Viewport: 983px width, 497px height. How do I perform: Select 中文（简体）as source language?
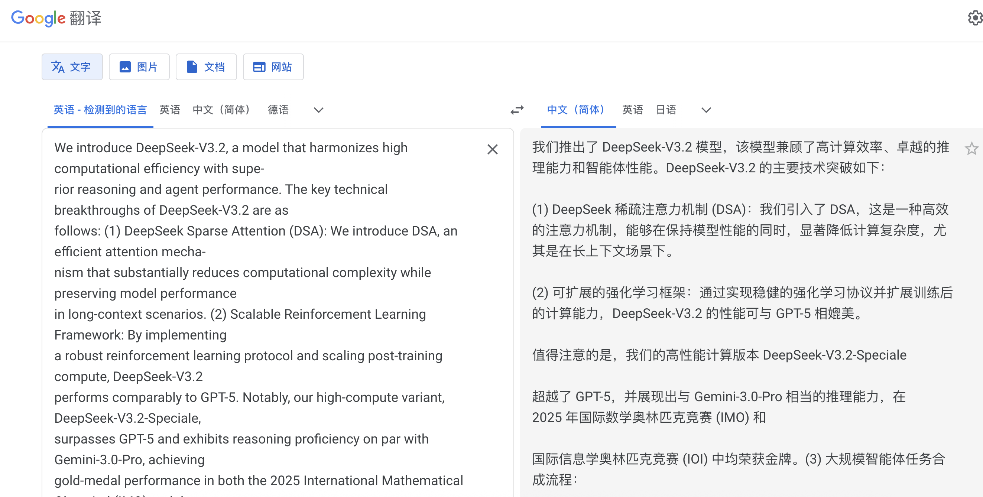[221, 110]
